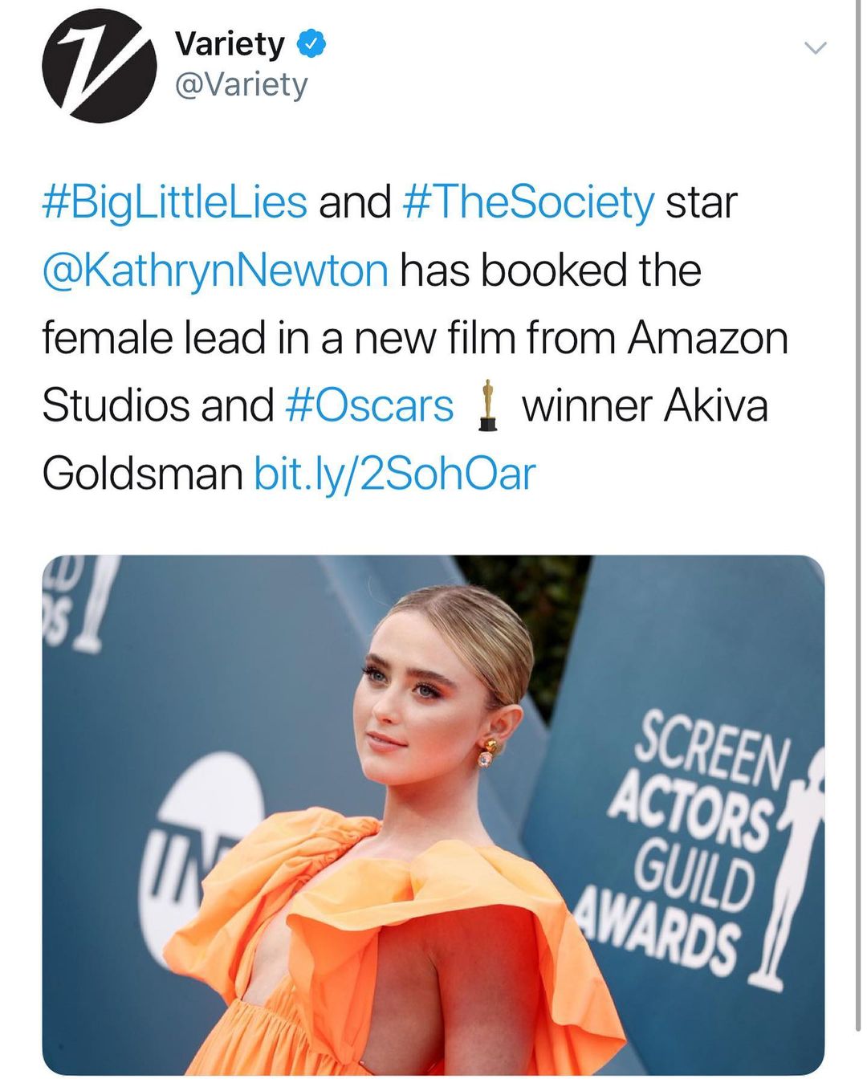Follow the #TheSociety hashtag link
Screen dimensions: 867x1083
(527, 202)
